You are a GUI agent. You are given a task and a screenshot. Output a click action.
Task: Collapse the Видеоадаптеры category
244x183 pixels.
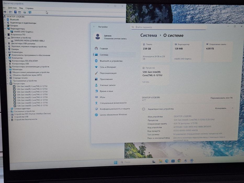click(5, 29)
